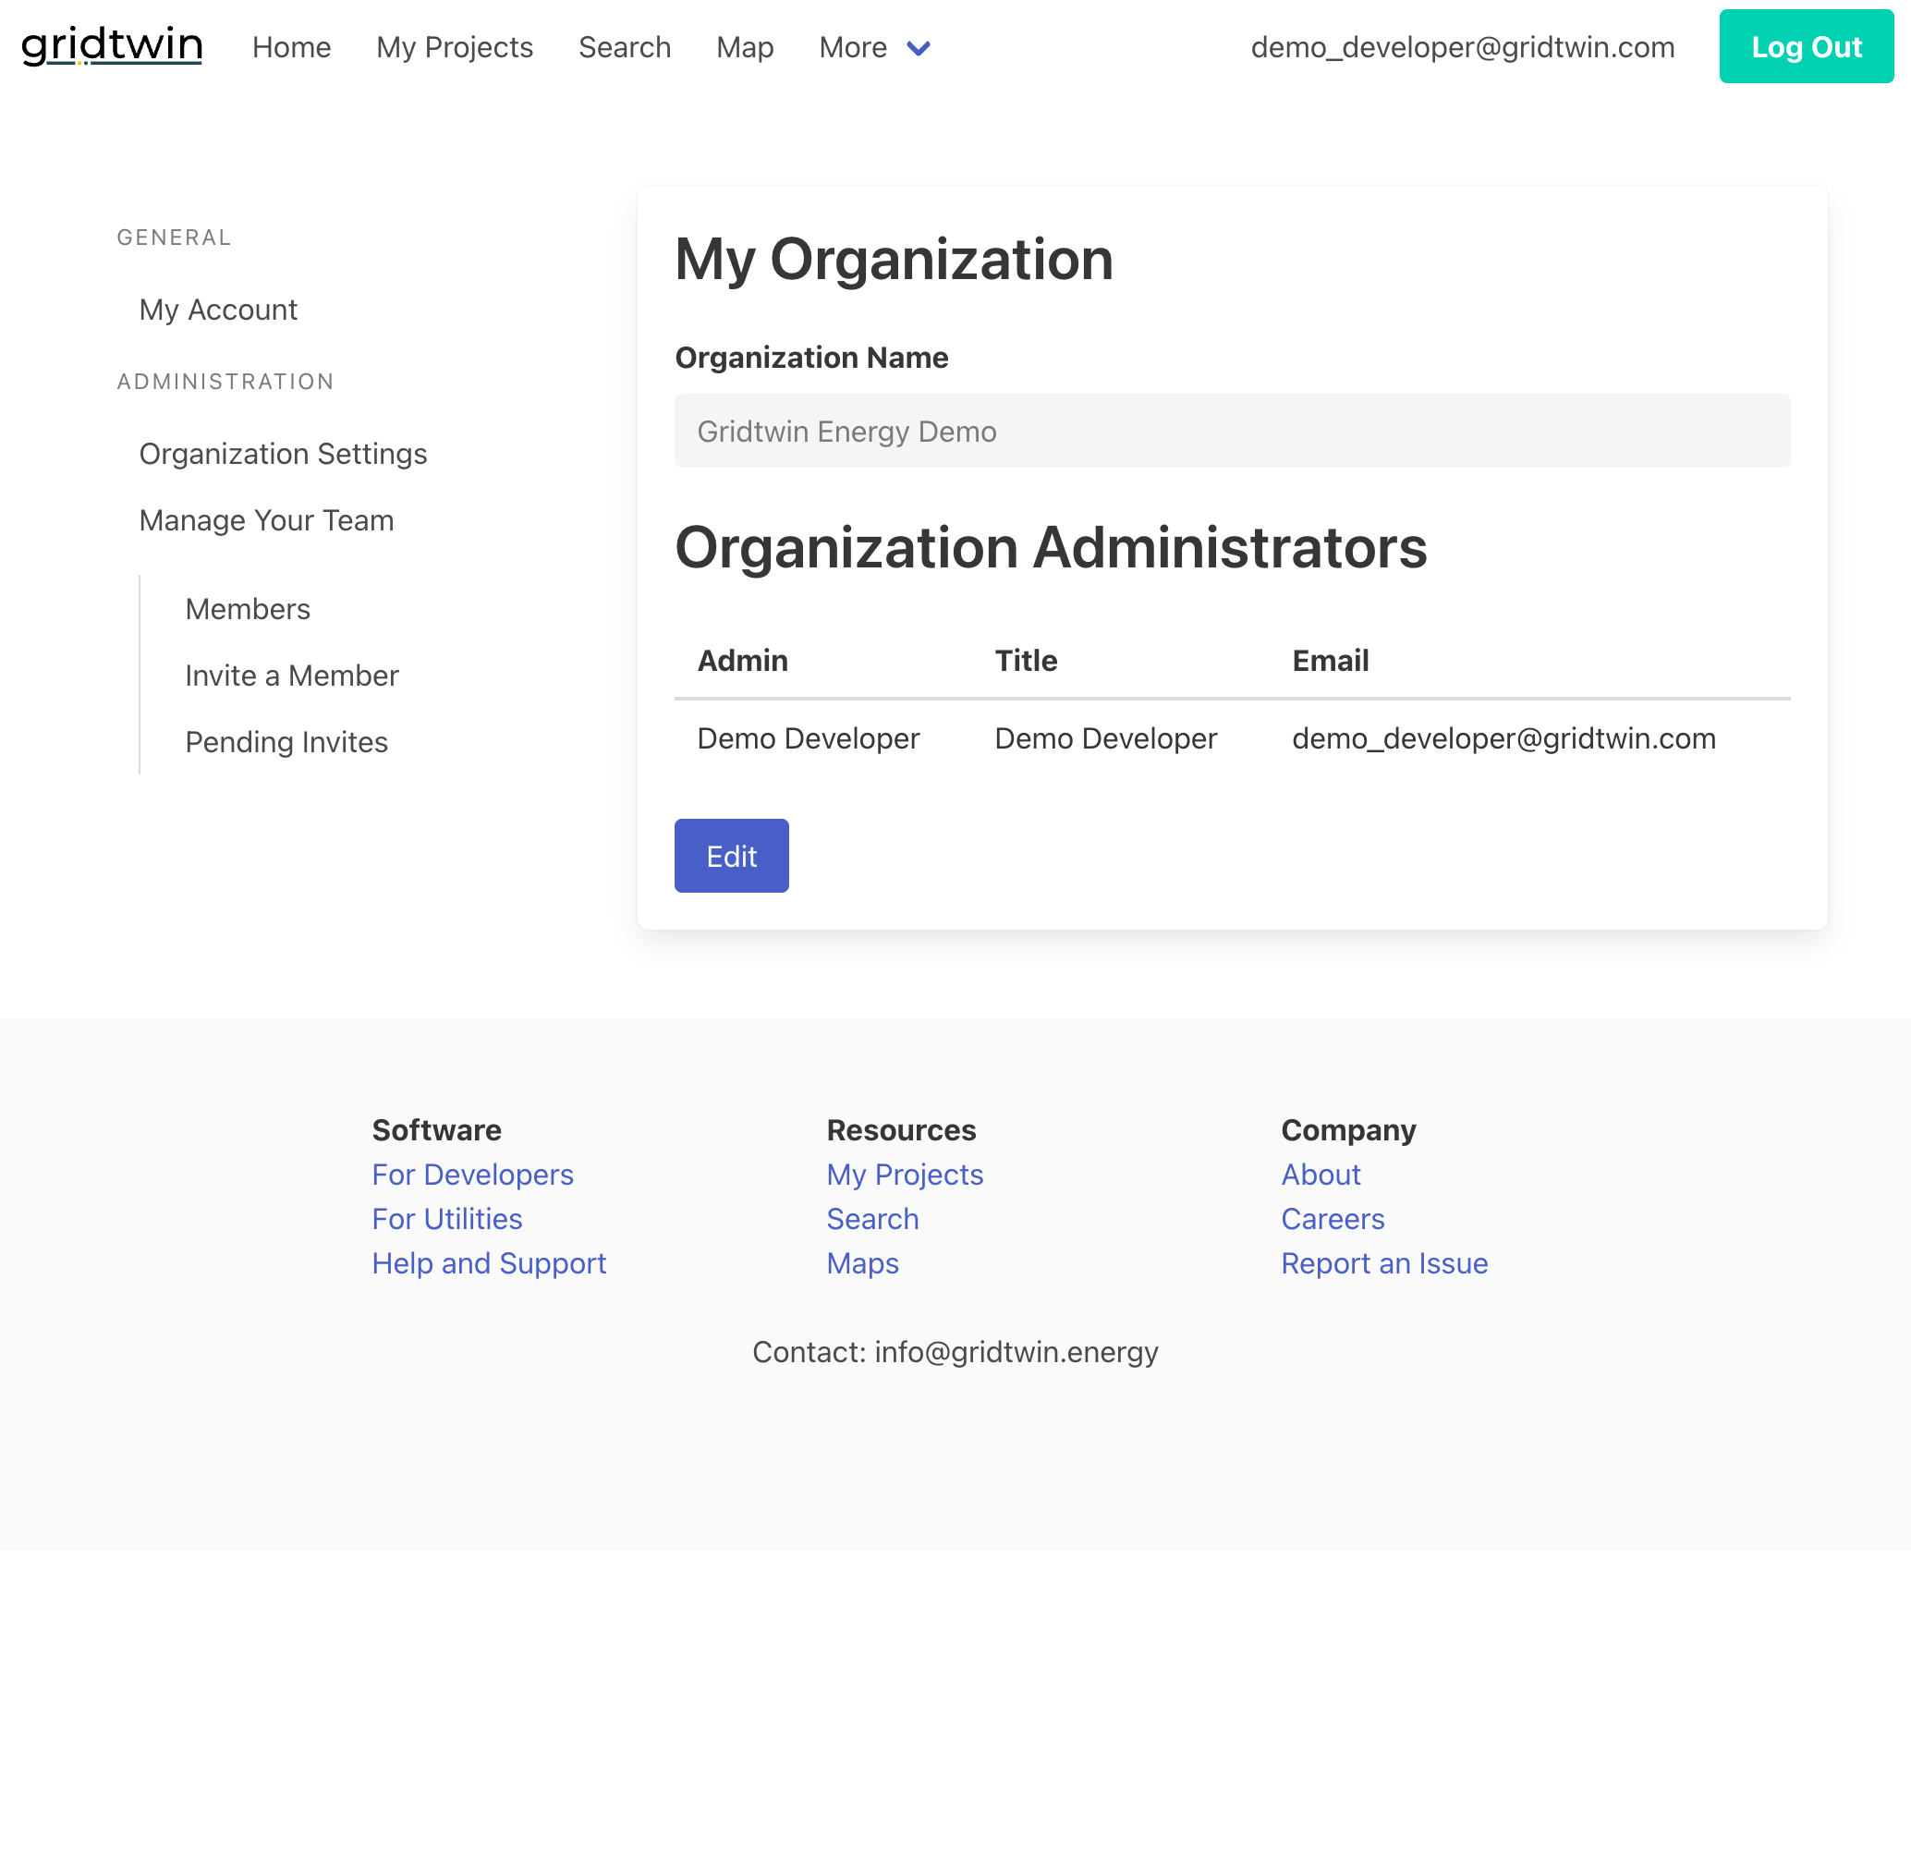Open Invite a Member
This screenshot has width=1911, height=1876.
(292, 675)
